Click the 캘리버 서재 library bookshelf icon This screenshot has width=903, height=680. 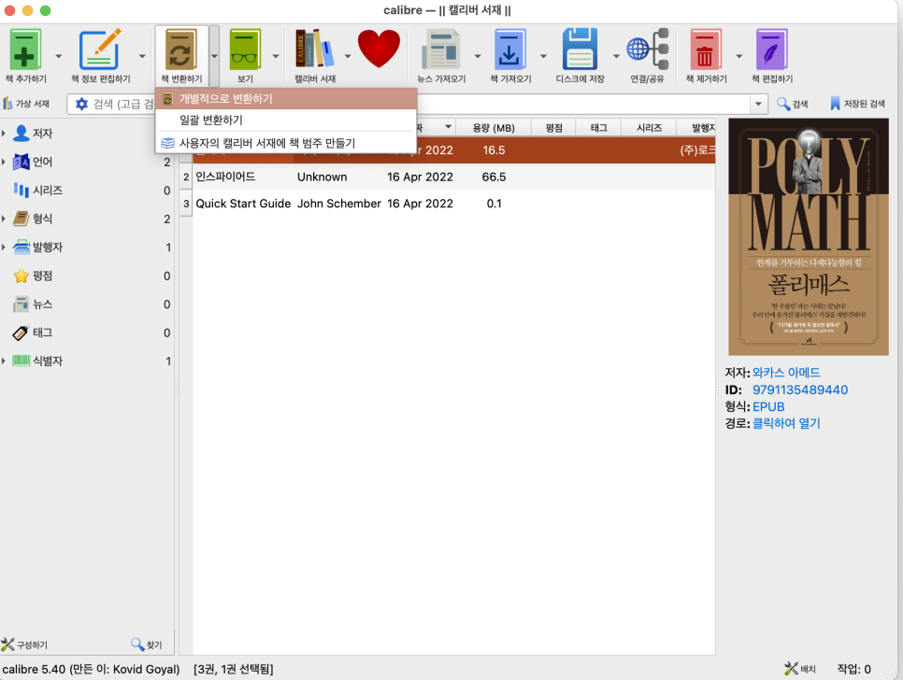[x=314, y=50]
